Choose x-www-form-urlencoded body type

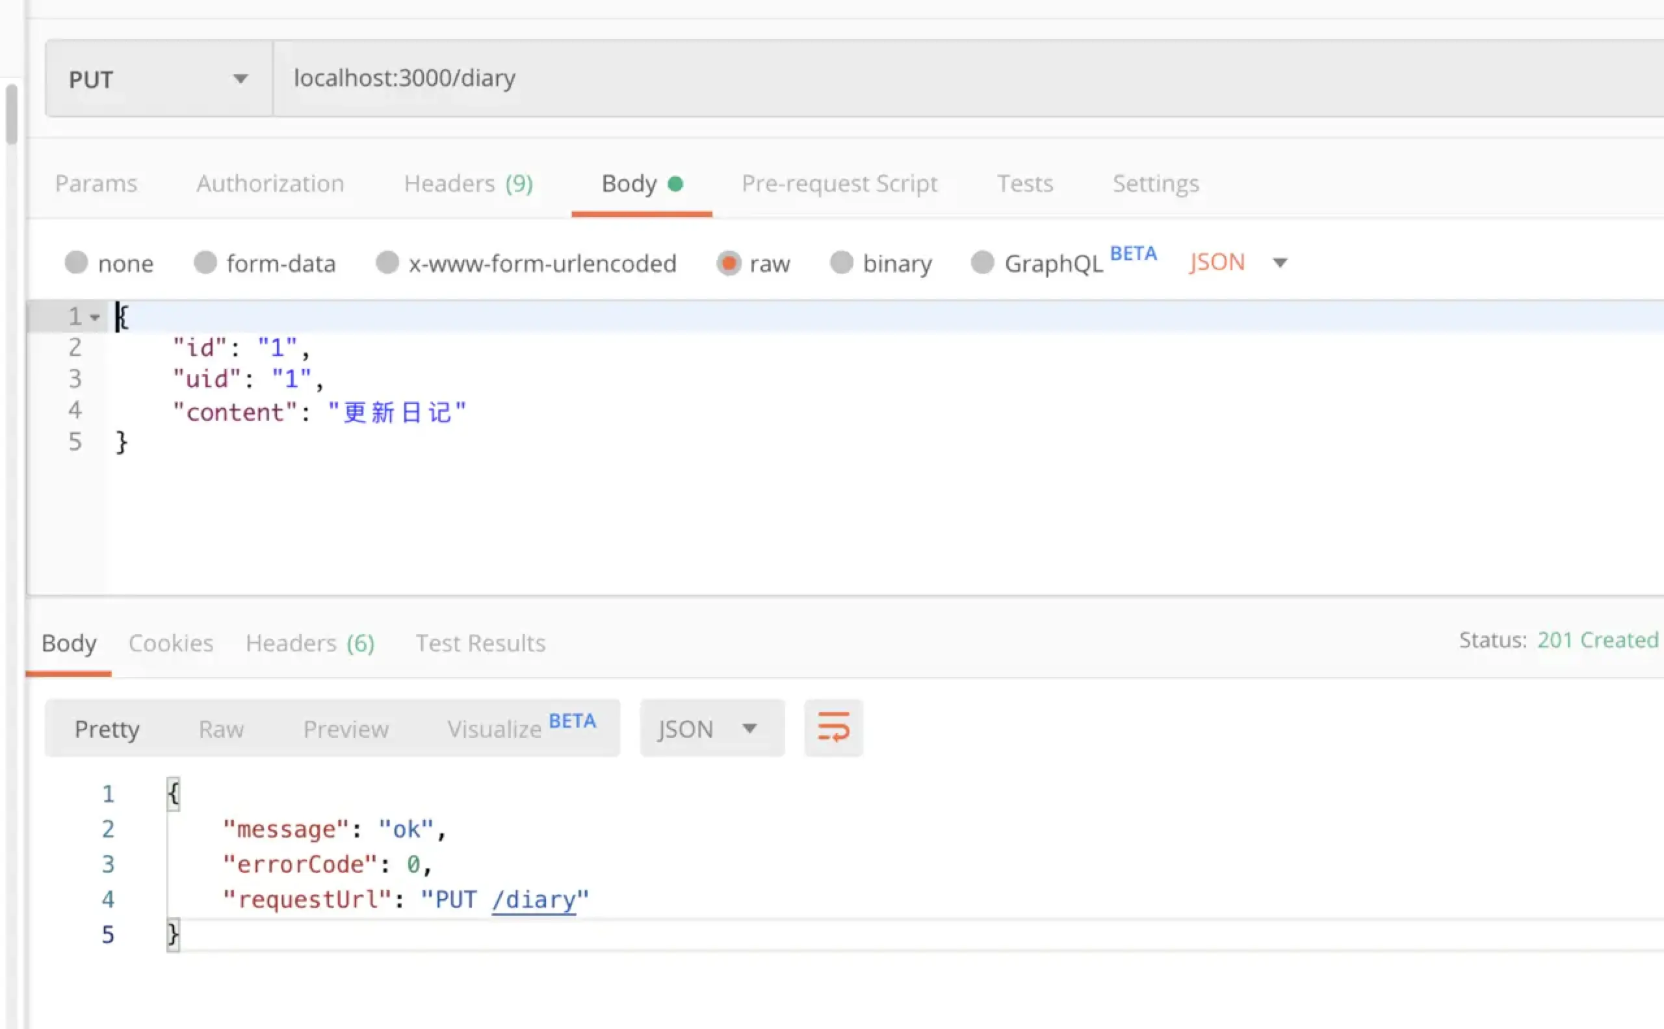(387, 262)
